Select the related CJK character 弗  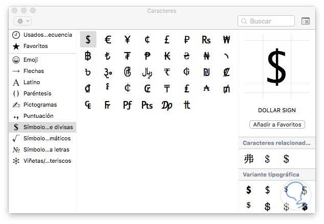(x=249, y=159)
